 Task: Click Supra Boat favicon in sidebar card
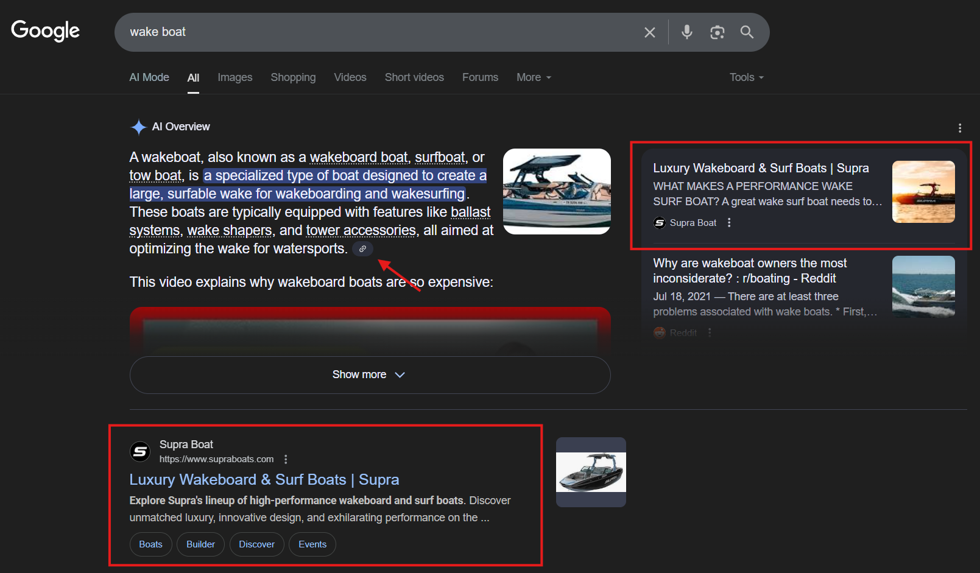point(660,223)
